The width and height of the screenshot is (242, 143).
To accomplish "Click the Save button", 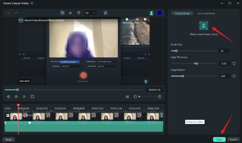I will tap(219, 139).
